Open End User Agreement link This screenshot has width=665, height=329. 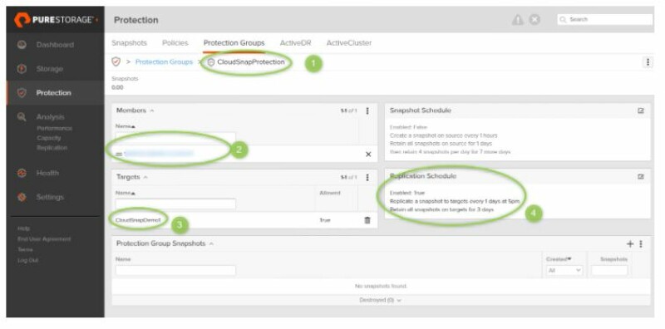pos(44,239)
